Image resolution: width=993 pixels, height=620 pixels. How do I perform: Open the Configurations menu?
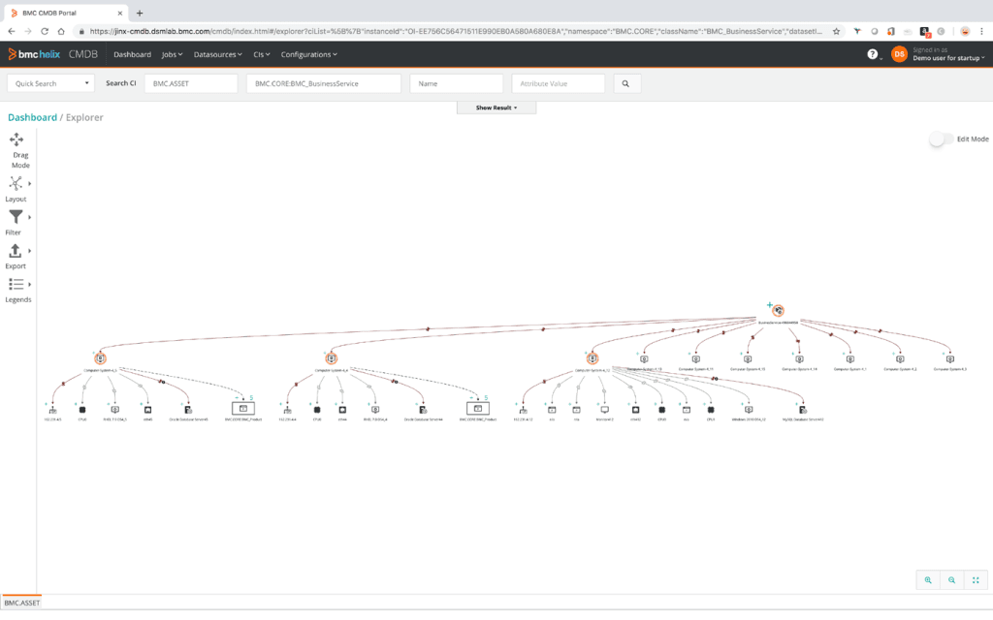pyautogui.click(x=307, y=54)
